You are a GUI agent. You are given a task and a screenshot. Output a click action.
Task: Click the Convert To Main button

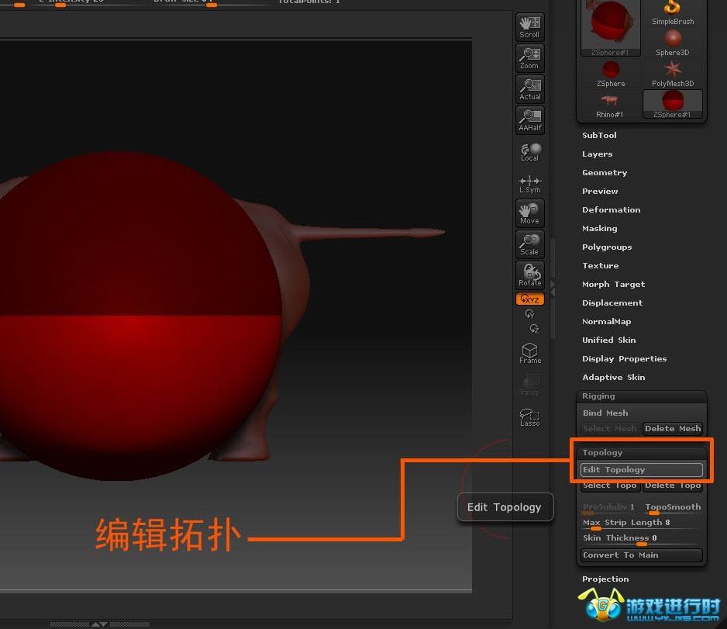641,555
